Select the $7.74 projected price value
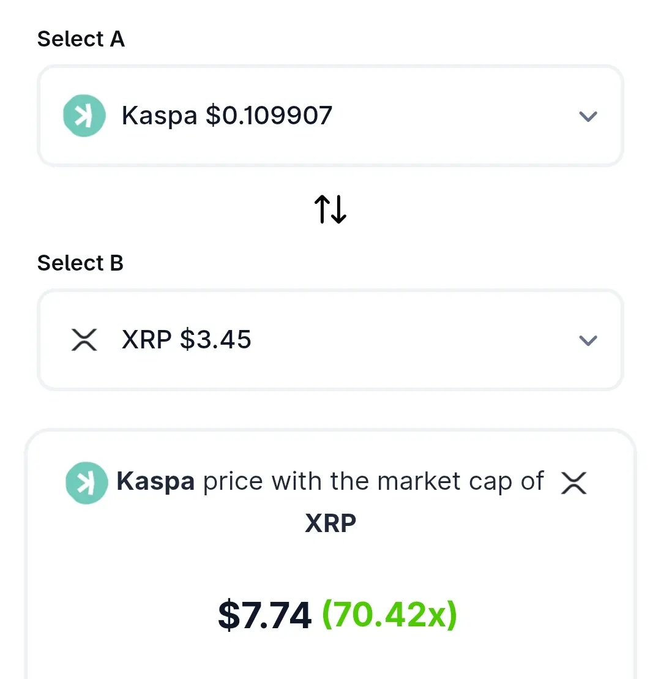The image size is (661, 679). pos(264,615)
